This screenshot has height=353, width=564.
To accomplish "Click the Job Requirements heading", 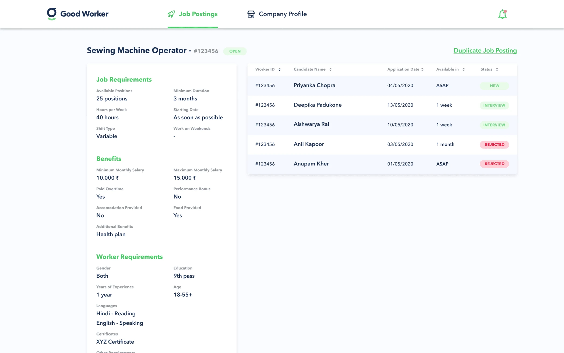I will coord(124,80).
